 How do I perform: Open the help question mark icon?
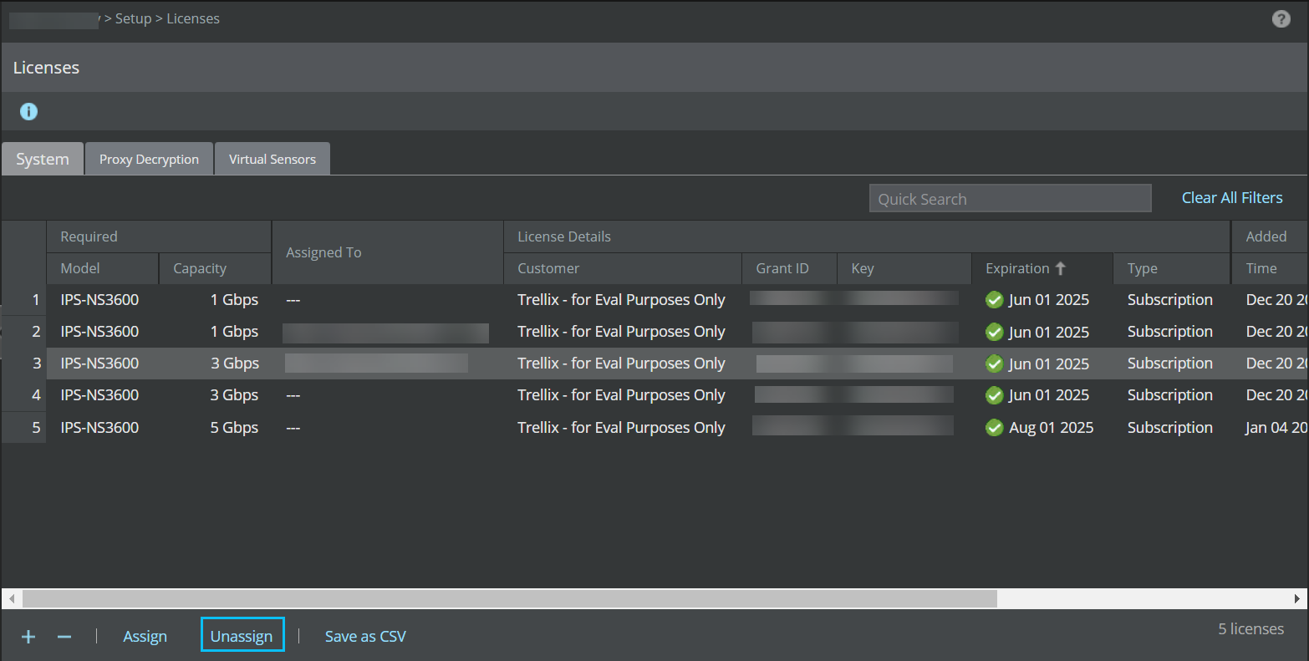click(1281, 18)
